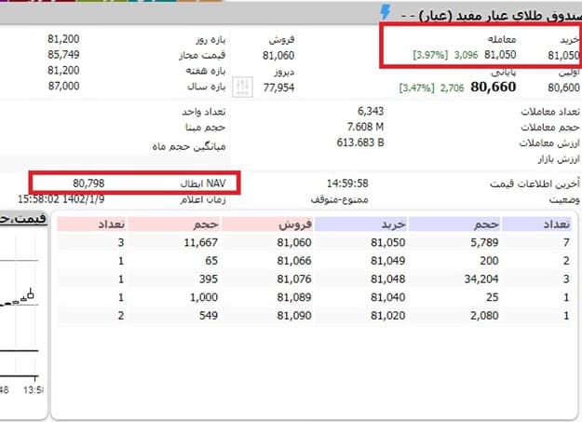582x422 pixels.
Task: Select the last price time 14:59:58
Action: click(x=347, y=184)
